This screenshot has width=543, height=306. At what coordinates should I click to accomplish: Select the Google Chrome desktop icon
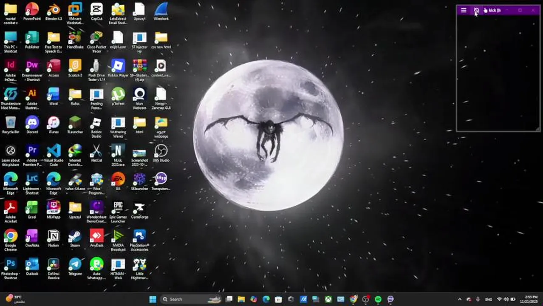point(11,240)
